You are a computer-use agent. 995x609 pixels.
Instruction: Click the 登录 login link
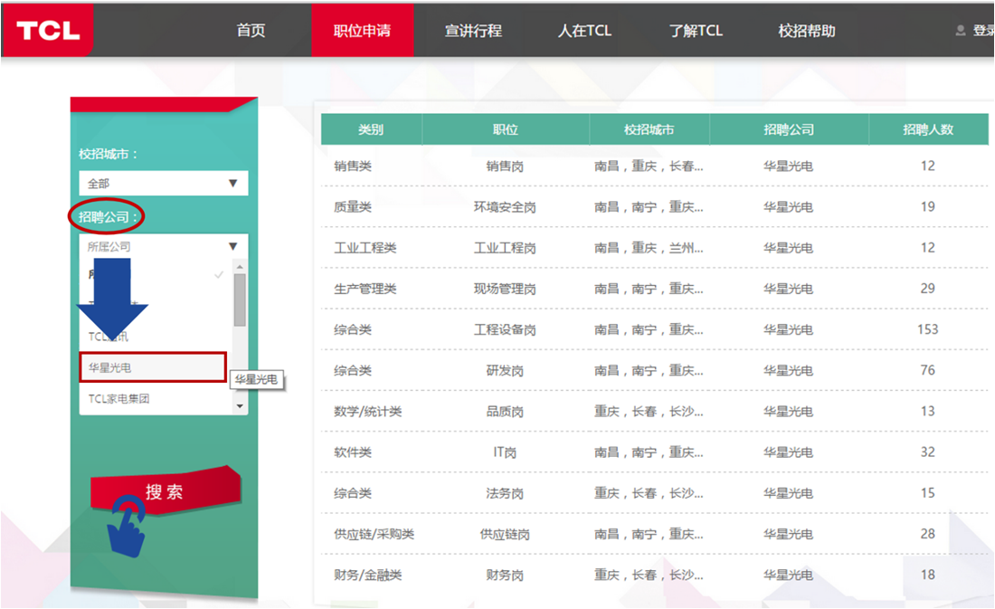tap(983, 31)
